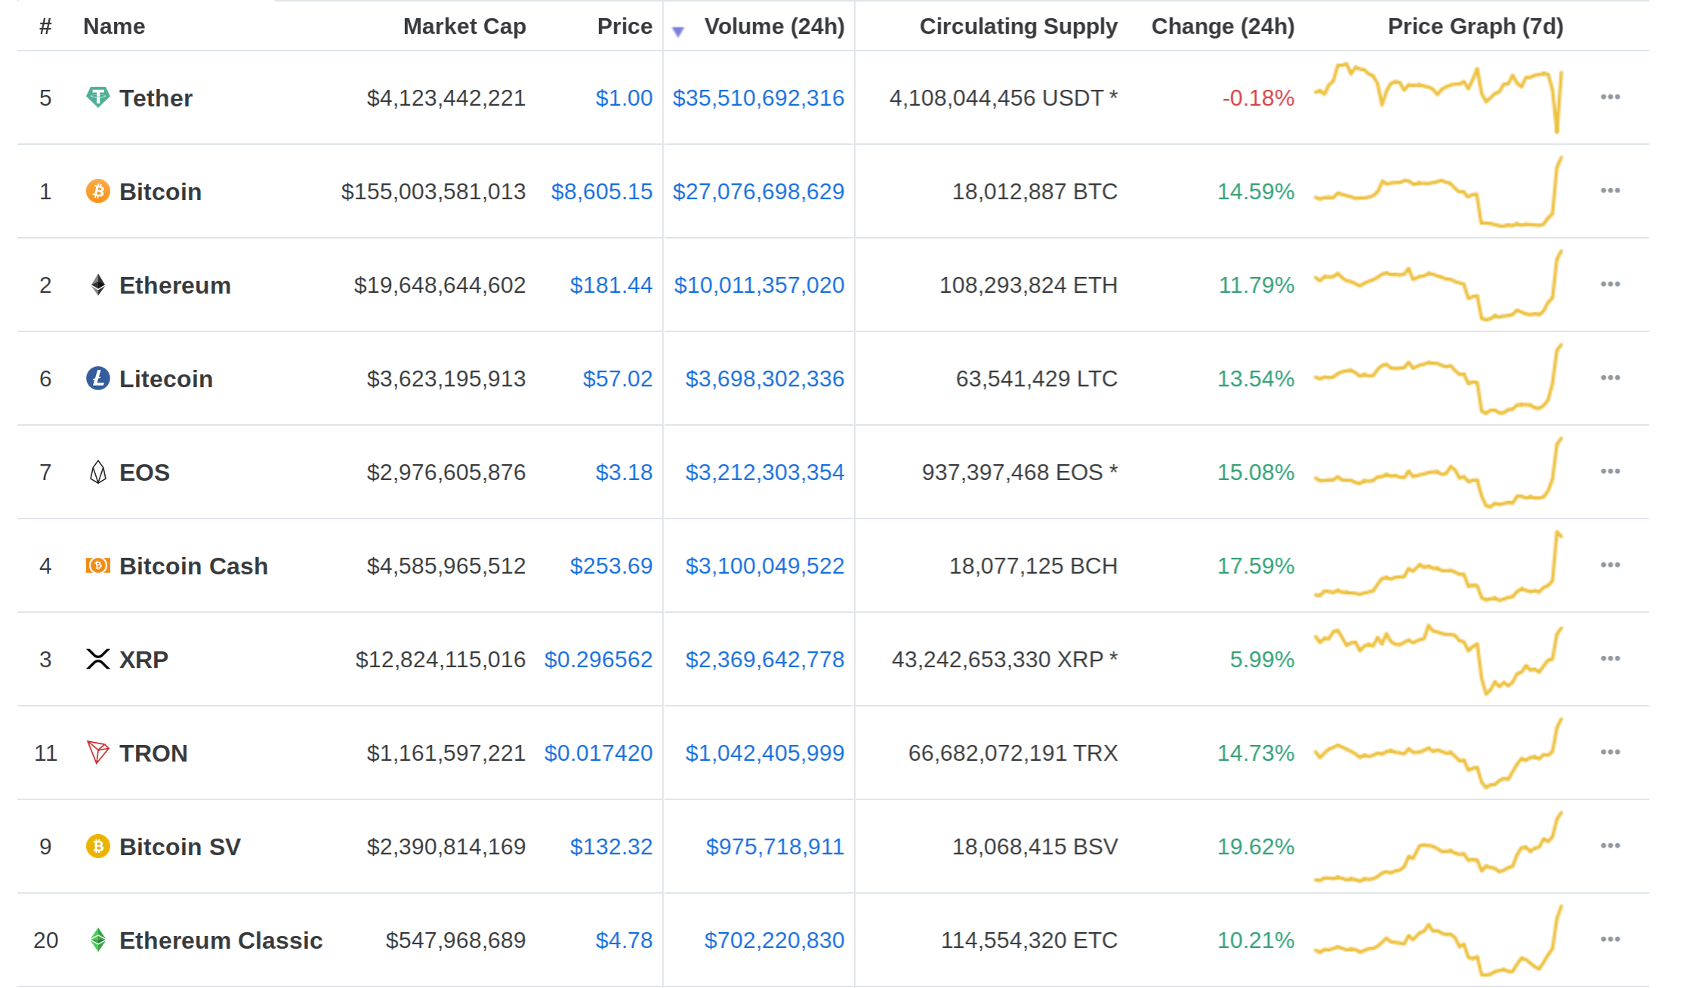
Task: Open Bitcoin SV 7-day price graph
Action: [1438, 847]
